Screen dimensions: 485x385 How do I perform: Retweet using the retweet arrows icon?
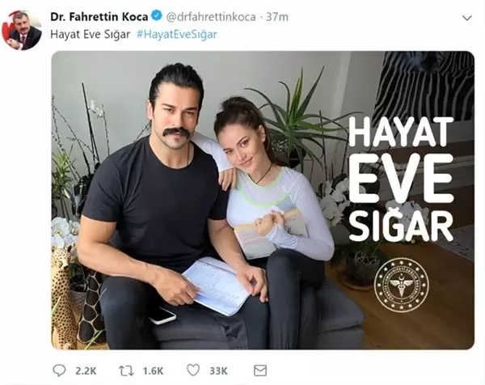(x=127, y=370)
